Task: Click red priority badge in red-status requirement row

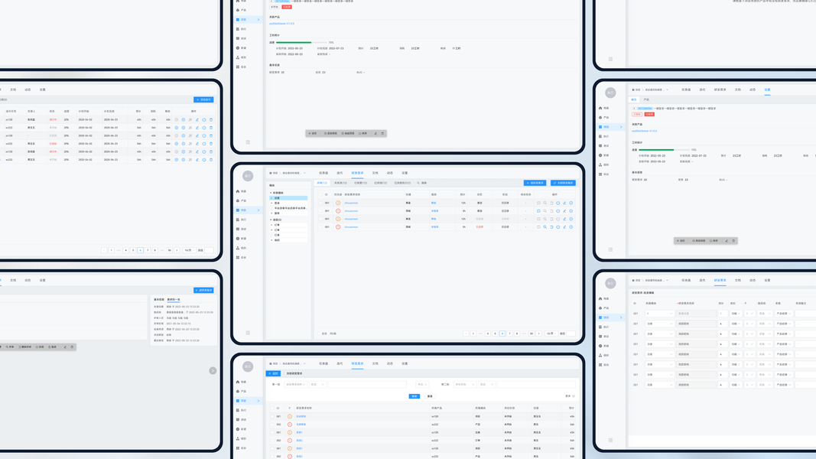Action: pos(338,227)
